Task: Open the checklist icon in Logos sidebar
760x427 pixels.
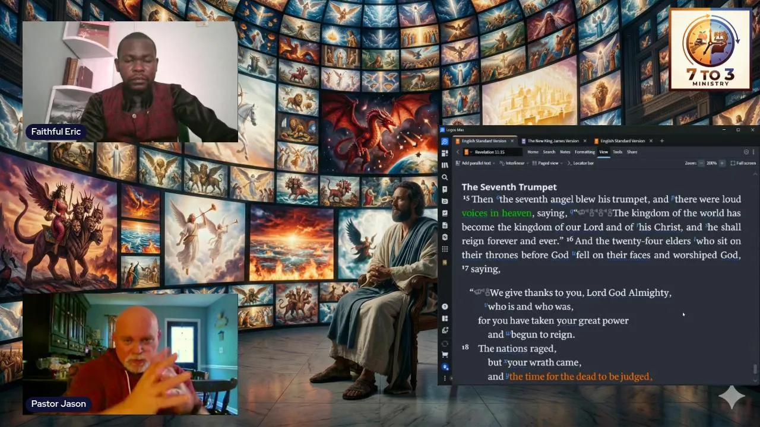Action: [x=445, y=213]
